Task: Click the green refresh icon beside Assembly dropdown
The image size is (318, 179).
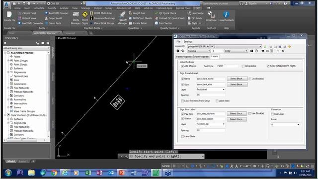Action: click(x=265, y=46)
